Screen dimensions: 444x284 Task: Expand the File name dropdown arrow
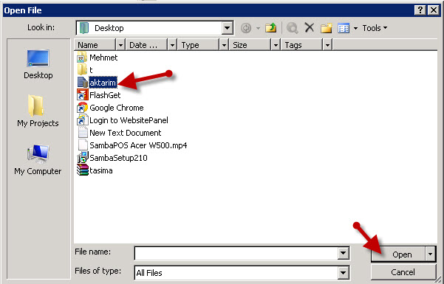pyautogui.click(x=344, y=253)
